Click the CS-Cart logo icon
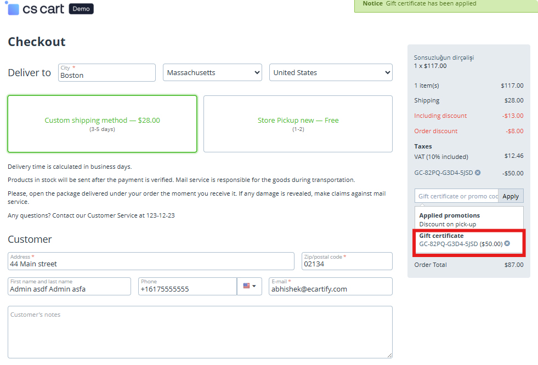The width and height of the screenshot is (538, 365). click(x=13, y=9)
